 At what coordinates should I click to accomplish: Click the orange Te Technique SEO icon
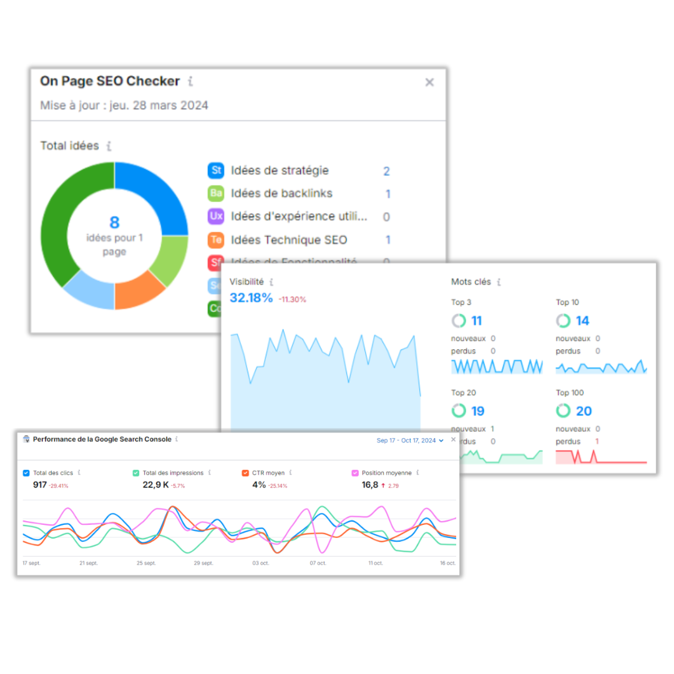[x=216, y=240]
